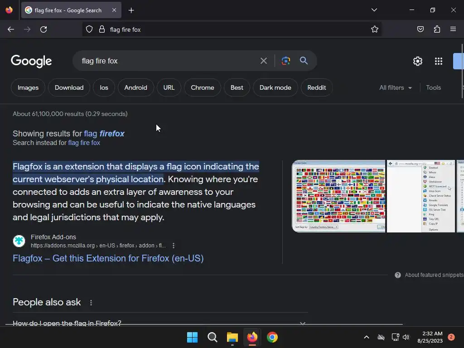Open the Flagfox extension result link
Image resolution: width=464 pixels, height=348 pixels.
[108, 258]
